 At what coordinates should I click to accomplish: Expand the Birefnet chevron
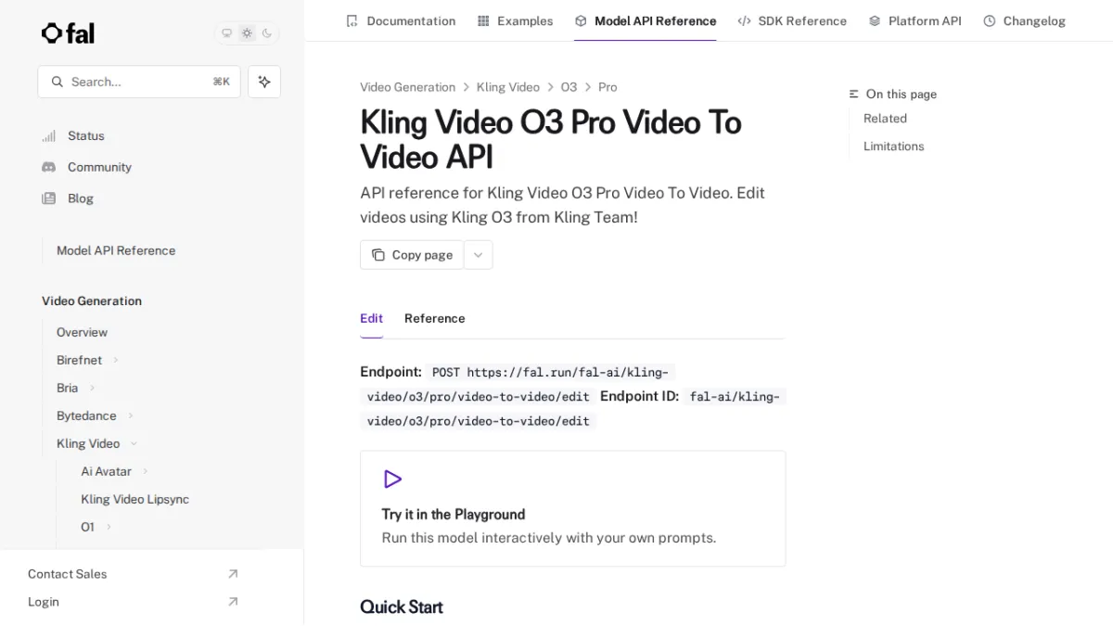[x=116, y=360]
